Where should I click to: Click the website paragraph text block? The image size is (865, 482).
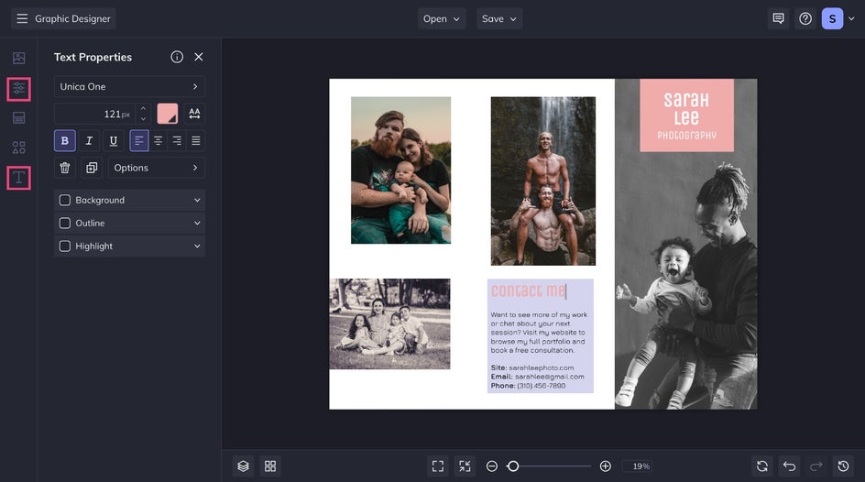[539, 333]
